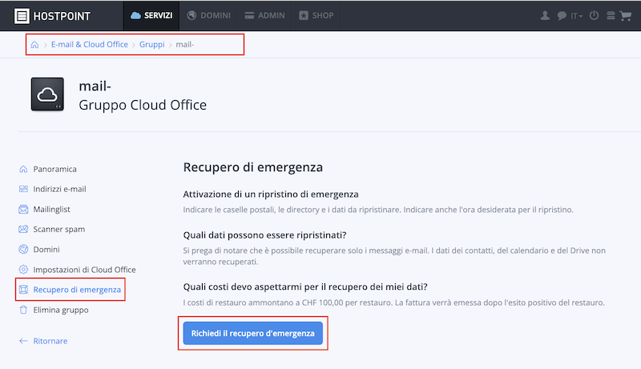Click 'Attivazione di un ripristino di emergenza' text
Viewport: 641px width, 369px height.
(x=271, y=195)
